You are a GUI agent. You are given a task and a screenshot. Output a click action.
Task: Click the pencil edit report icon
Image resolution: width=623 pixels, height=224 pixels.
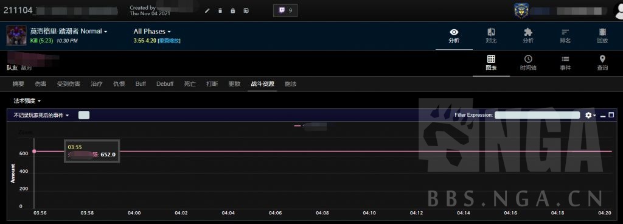(207, 11)
